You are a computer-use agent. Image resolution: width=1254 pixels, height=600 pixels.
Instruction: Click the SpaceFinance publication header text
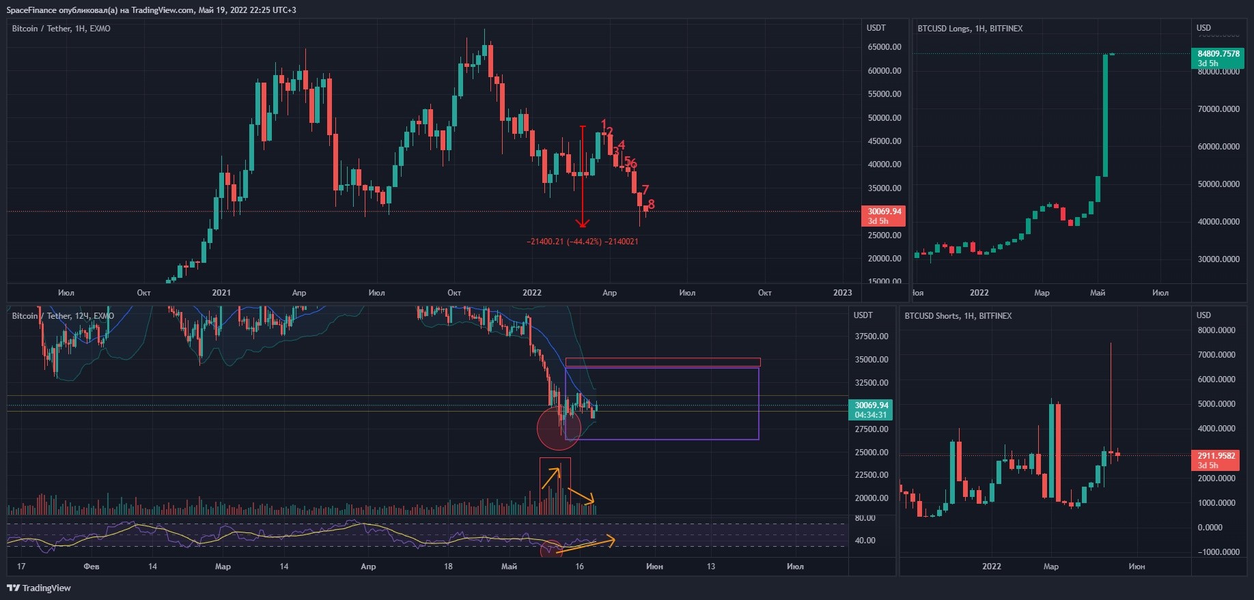click(x=152, y=10)
